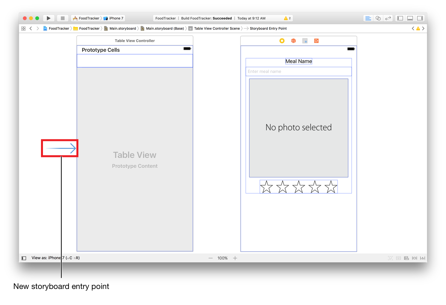
Task: Select the second rating star
Action: (283, 187)
